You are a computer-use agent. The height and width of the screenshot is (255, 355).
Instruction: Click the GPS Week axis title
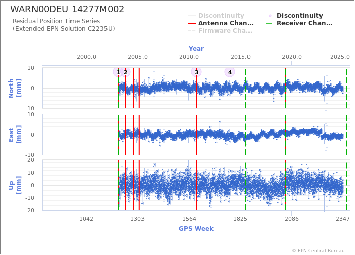click(x=196, y=229)
